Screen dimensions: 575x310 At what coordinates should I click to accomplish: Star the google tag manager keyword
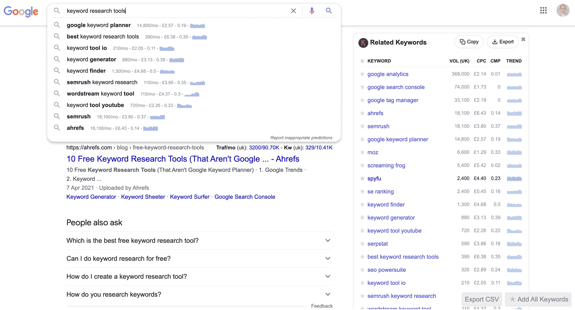pyautogui.click(x=362, y=100)
